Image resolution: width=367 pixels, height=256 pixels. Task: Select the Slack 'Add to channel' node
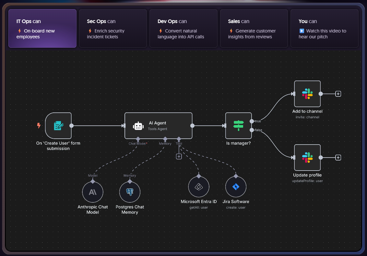[307, 94]
